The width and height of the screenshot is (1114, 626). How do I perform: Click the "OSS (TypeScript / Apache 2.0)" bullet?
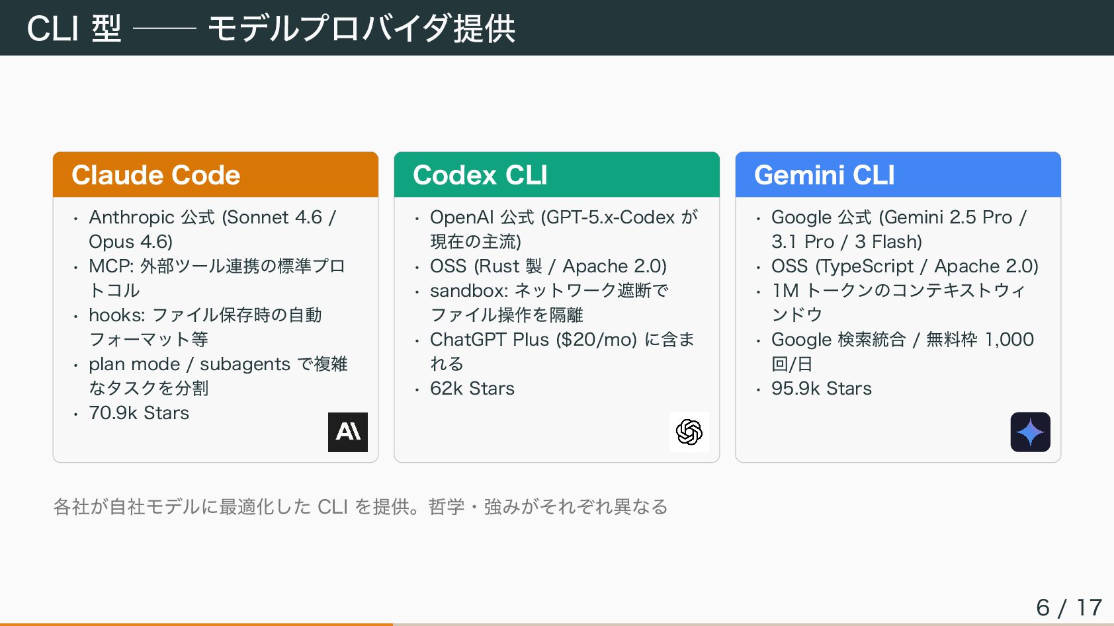pos(904,266)
